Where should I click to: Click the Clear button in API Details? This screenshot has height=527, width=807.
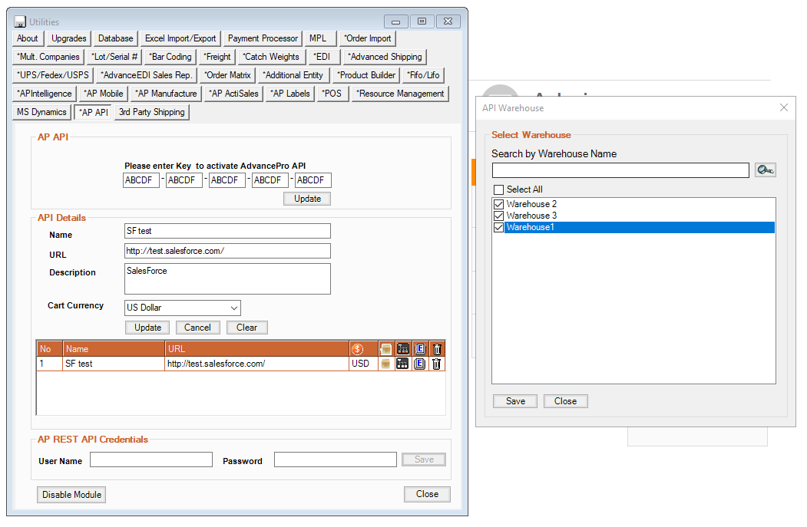click(246, 328)
